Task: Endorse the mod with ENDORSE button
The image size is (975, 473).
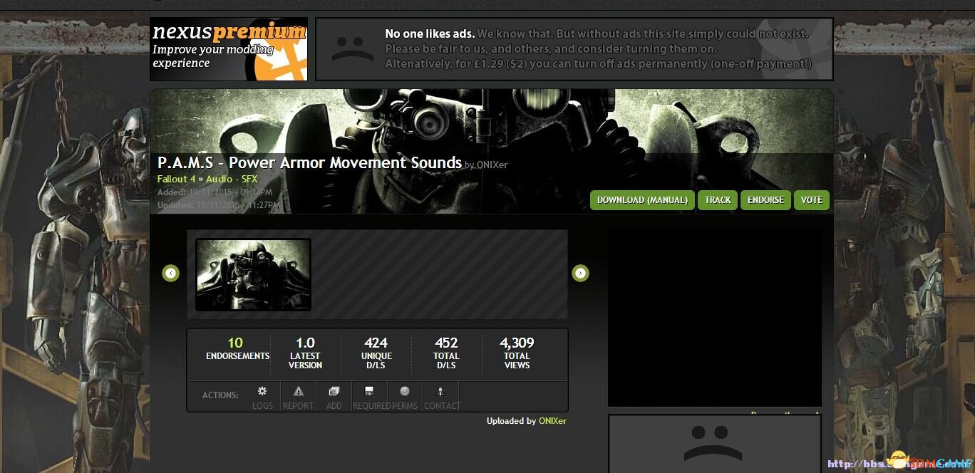Action: click(x=765, y=200)
